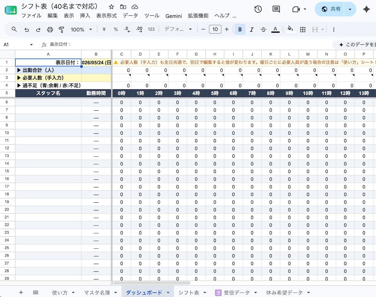Select column G header

196,54
